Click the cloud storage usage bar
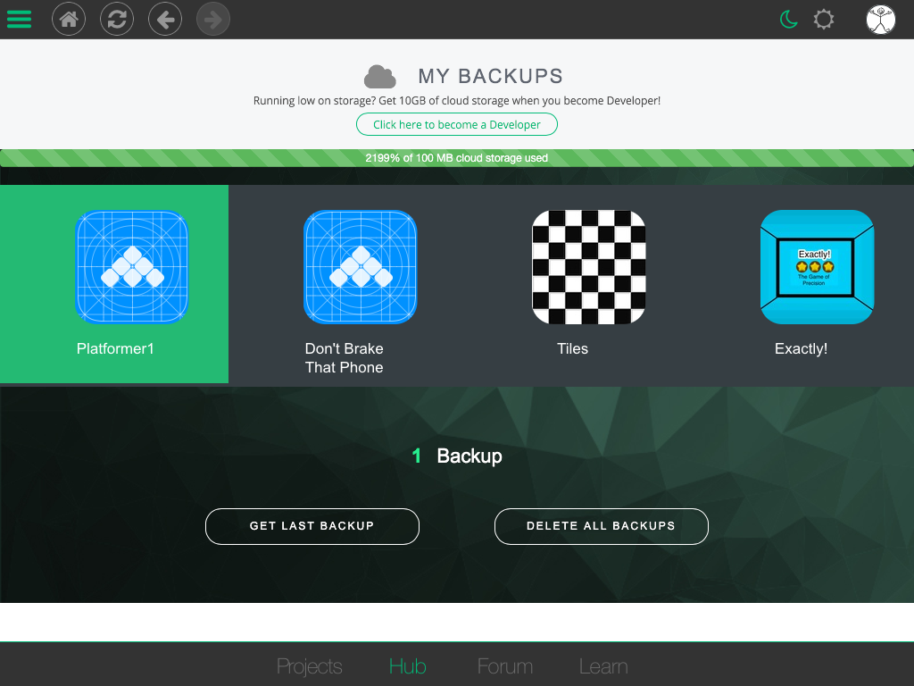This screenshot has width=914, height=686. [x=457, y=158]
